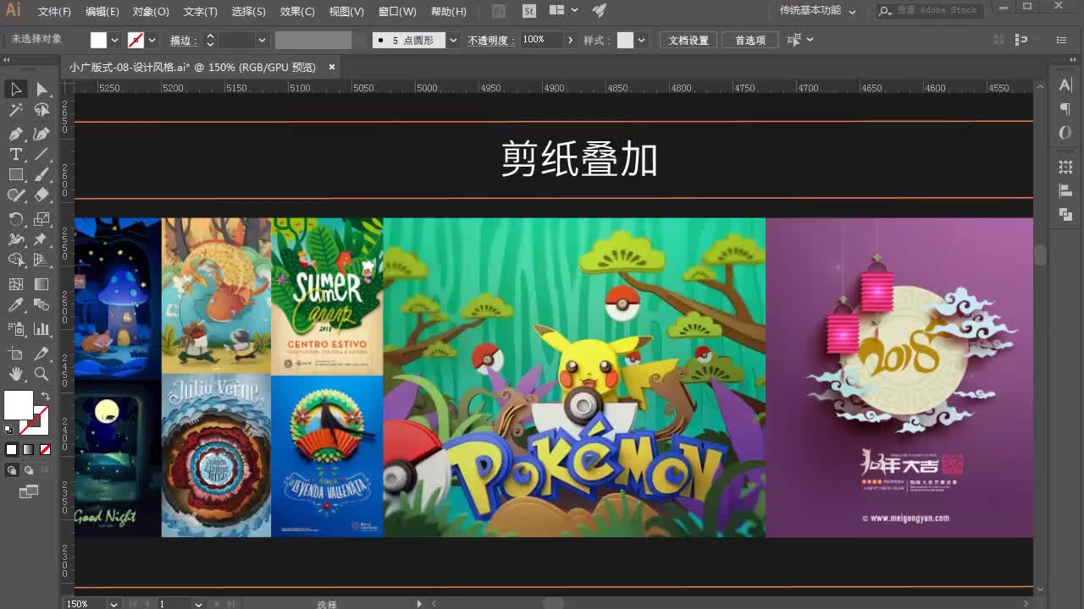Open the 传统基本功能 workspace dropdown
This screenshot has height=609, width=1084.
[x=817, y=11]
